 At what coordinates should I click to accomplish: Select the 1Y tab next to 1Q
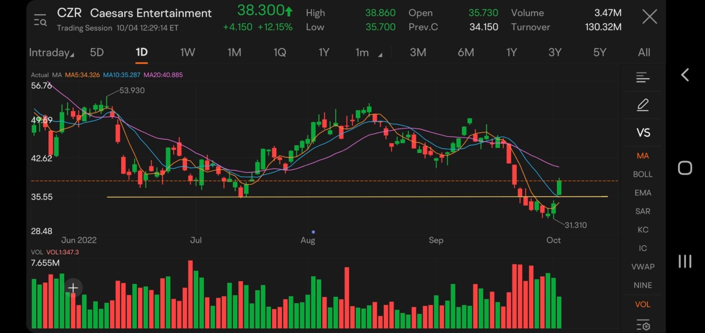point(324,53)
